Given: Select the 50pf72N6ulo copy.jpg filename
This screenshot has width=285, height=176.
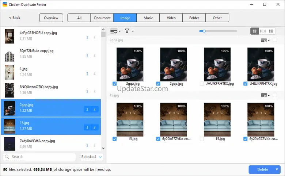Looking at the screenshot, I should tap(37, 51).
